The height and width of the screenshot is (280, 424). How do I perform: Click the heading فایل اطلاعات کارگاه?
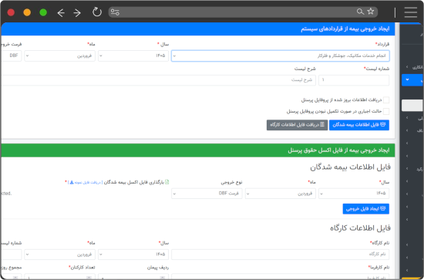[x=360, y=228]
